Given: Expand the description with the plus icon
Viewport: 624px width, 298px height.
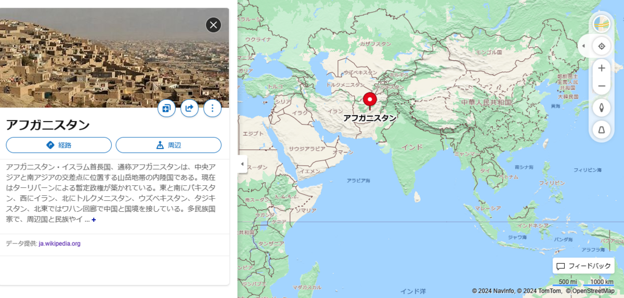Looking at the screenshot, I should tap(94, 220).
